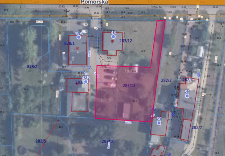
Task: Select the blue marker for address 52
Action: tap(187, 96)
